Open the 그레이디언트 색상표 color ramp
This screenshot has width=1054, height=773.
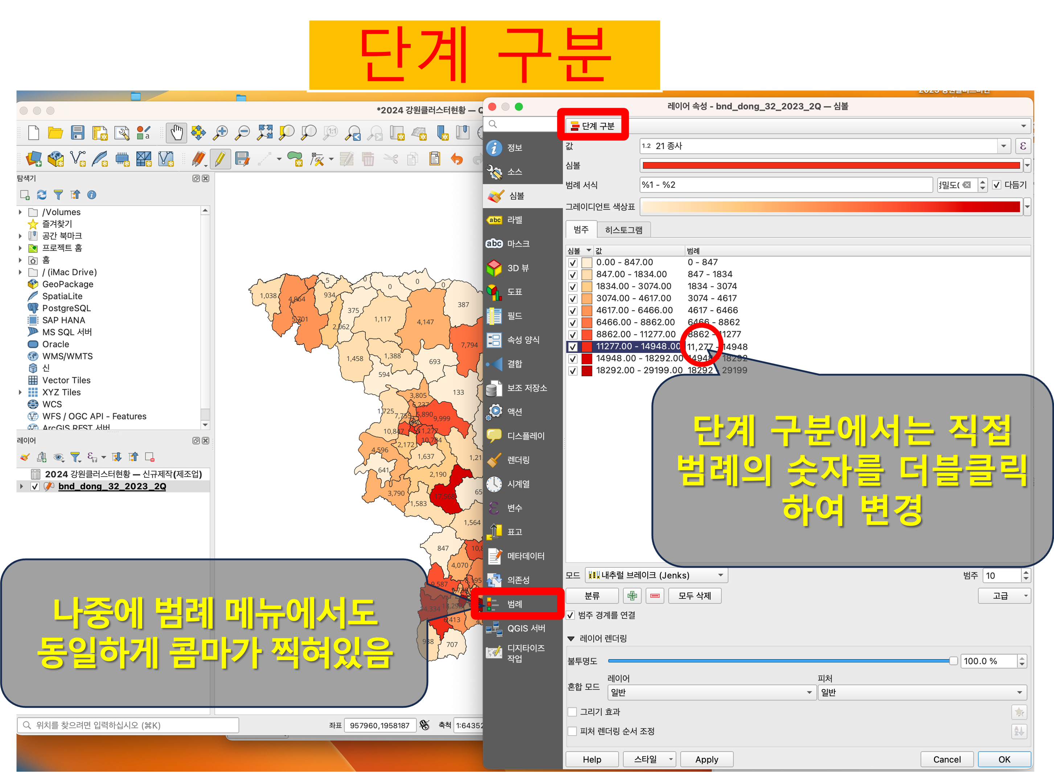(x=831, y=206)
